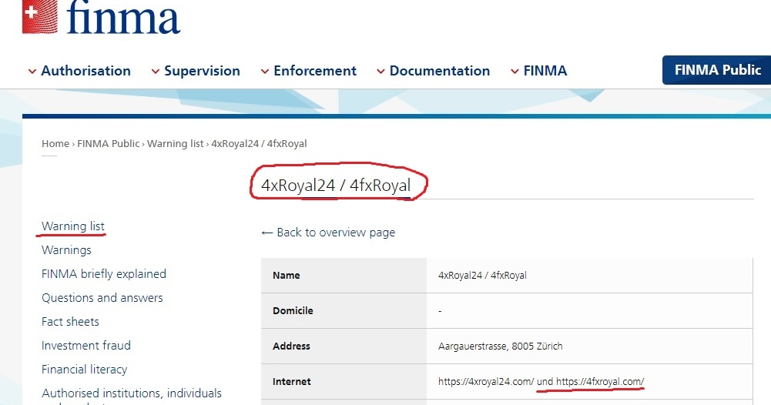771x405 pixels.
Task: Open Investment fraud sidebar link
Action: [x=86, y=346]
